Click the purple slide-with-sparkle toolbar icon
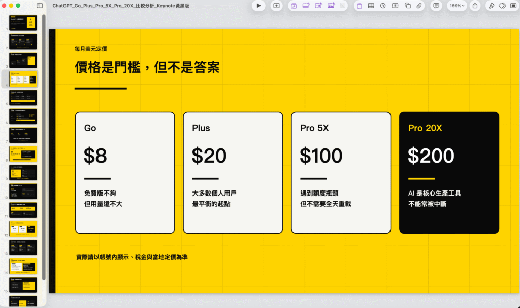Viewport: 520px width, 308px height. 306,6
